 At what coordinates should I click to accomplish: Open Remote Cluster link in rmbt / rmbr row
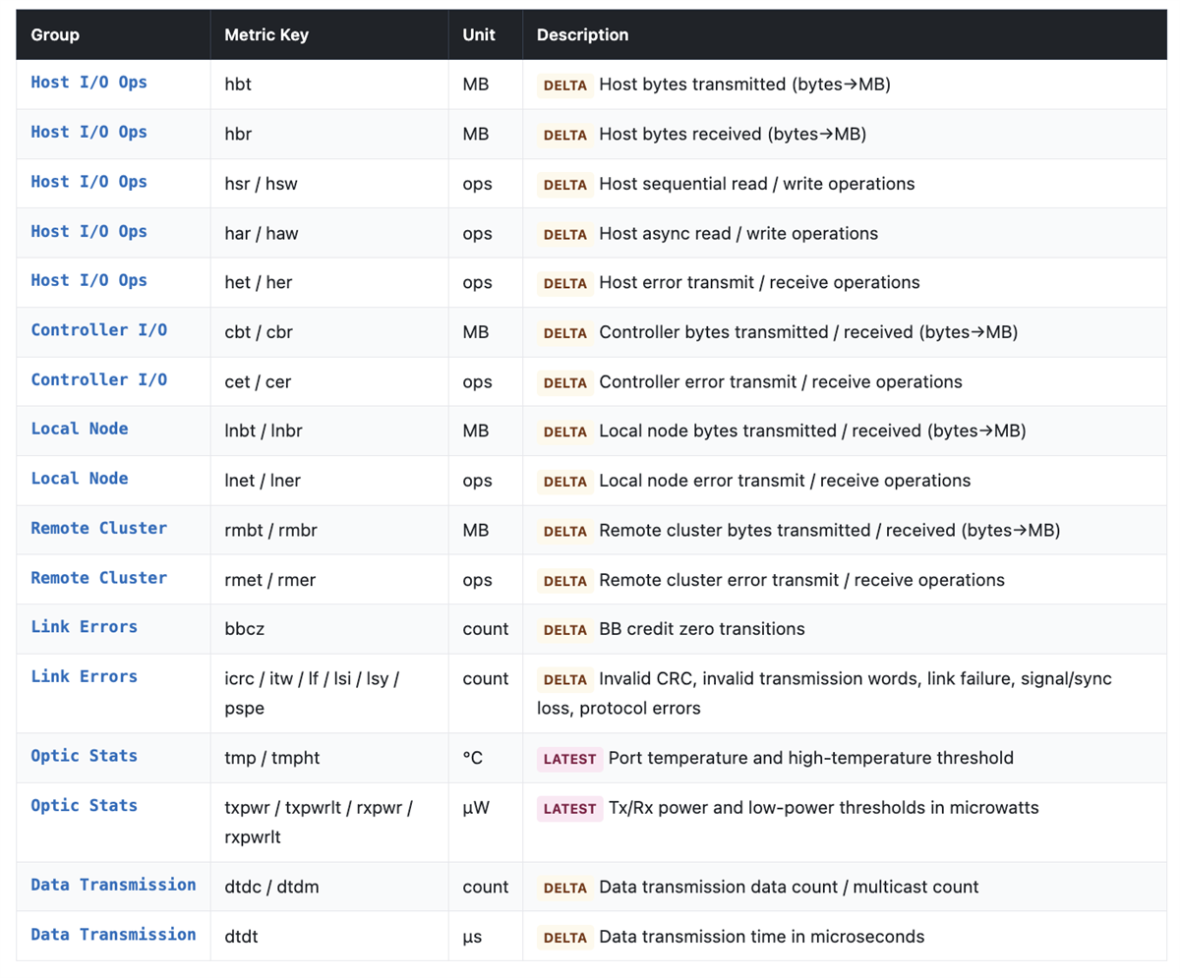[x=99, y=528]
